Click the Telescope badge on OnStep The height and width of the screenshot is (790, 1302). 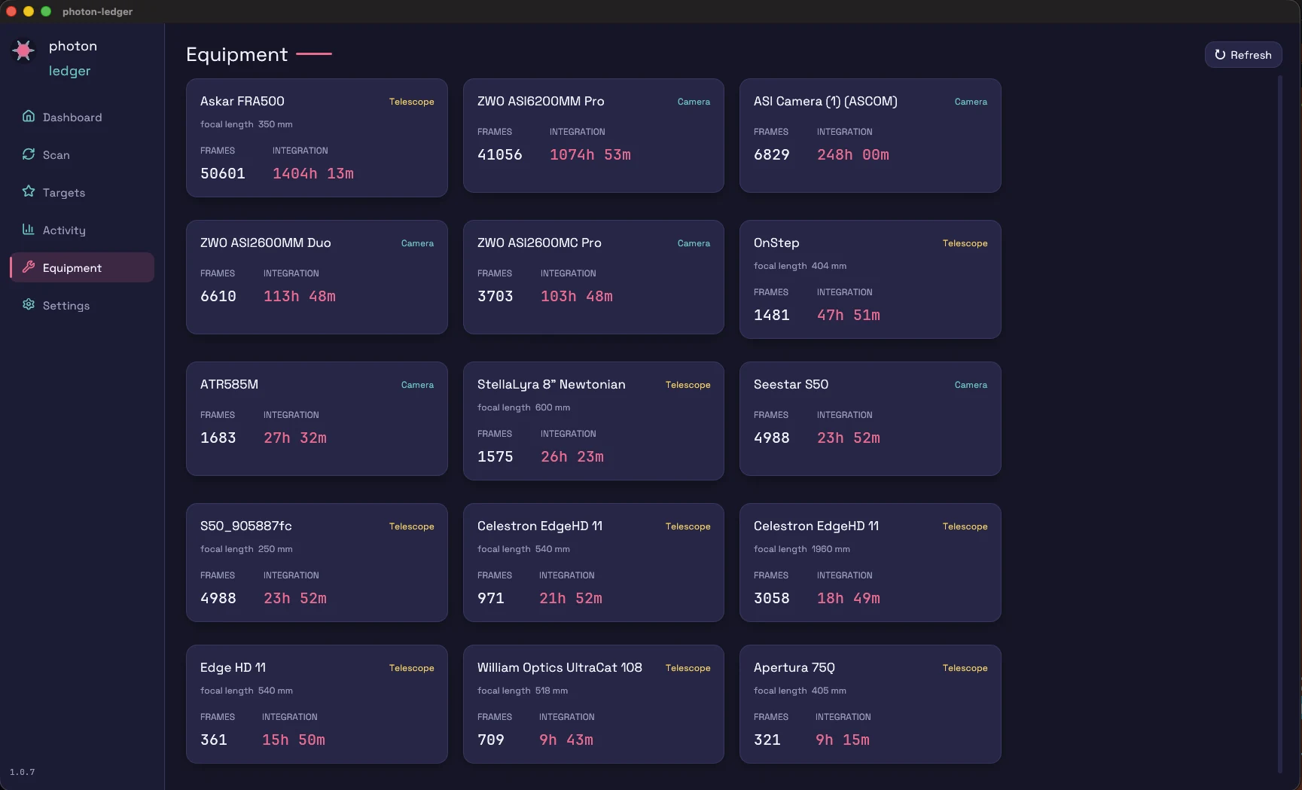965,243
